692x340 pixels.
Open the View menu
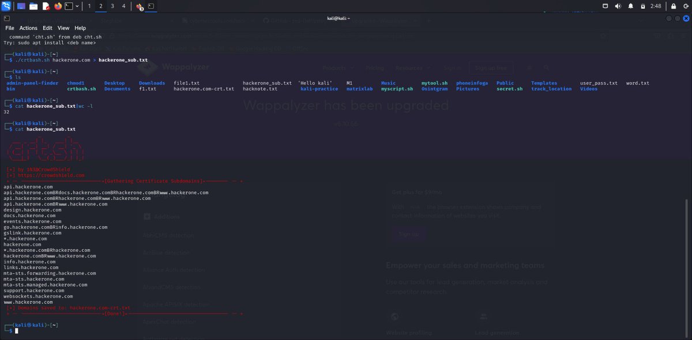click(x=63, y=28)
